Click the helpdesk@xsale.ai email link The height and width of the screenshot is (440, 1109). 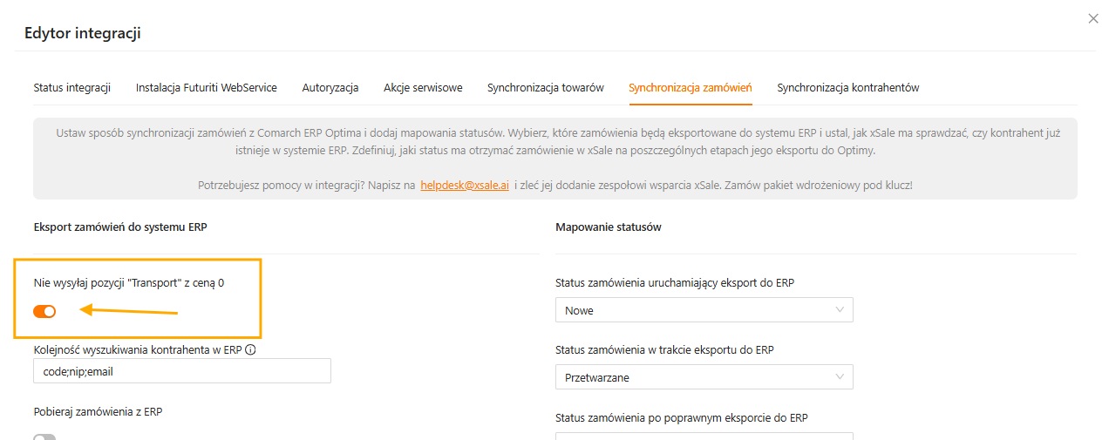coord(465,186)
